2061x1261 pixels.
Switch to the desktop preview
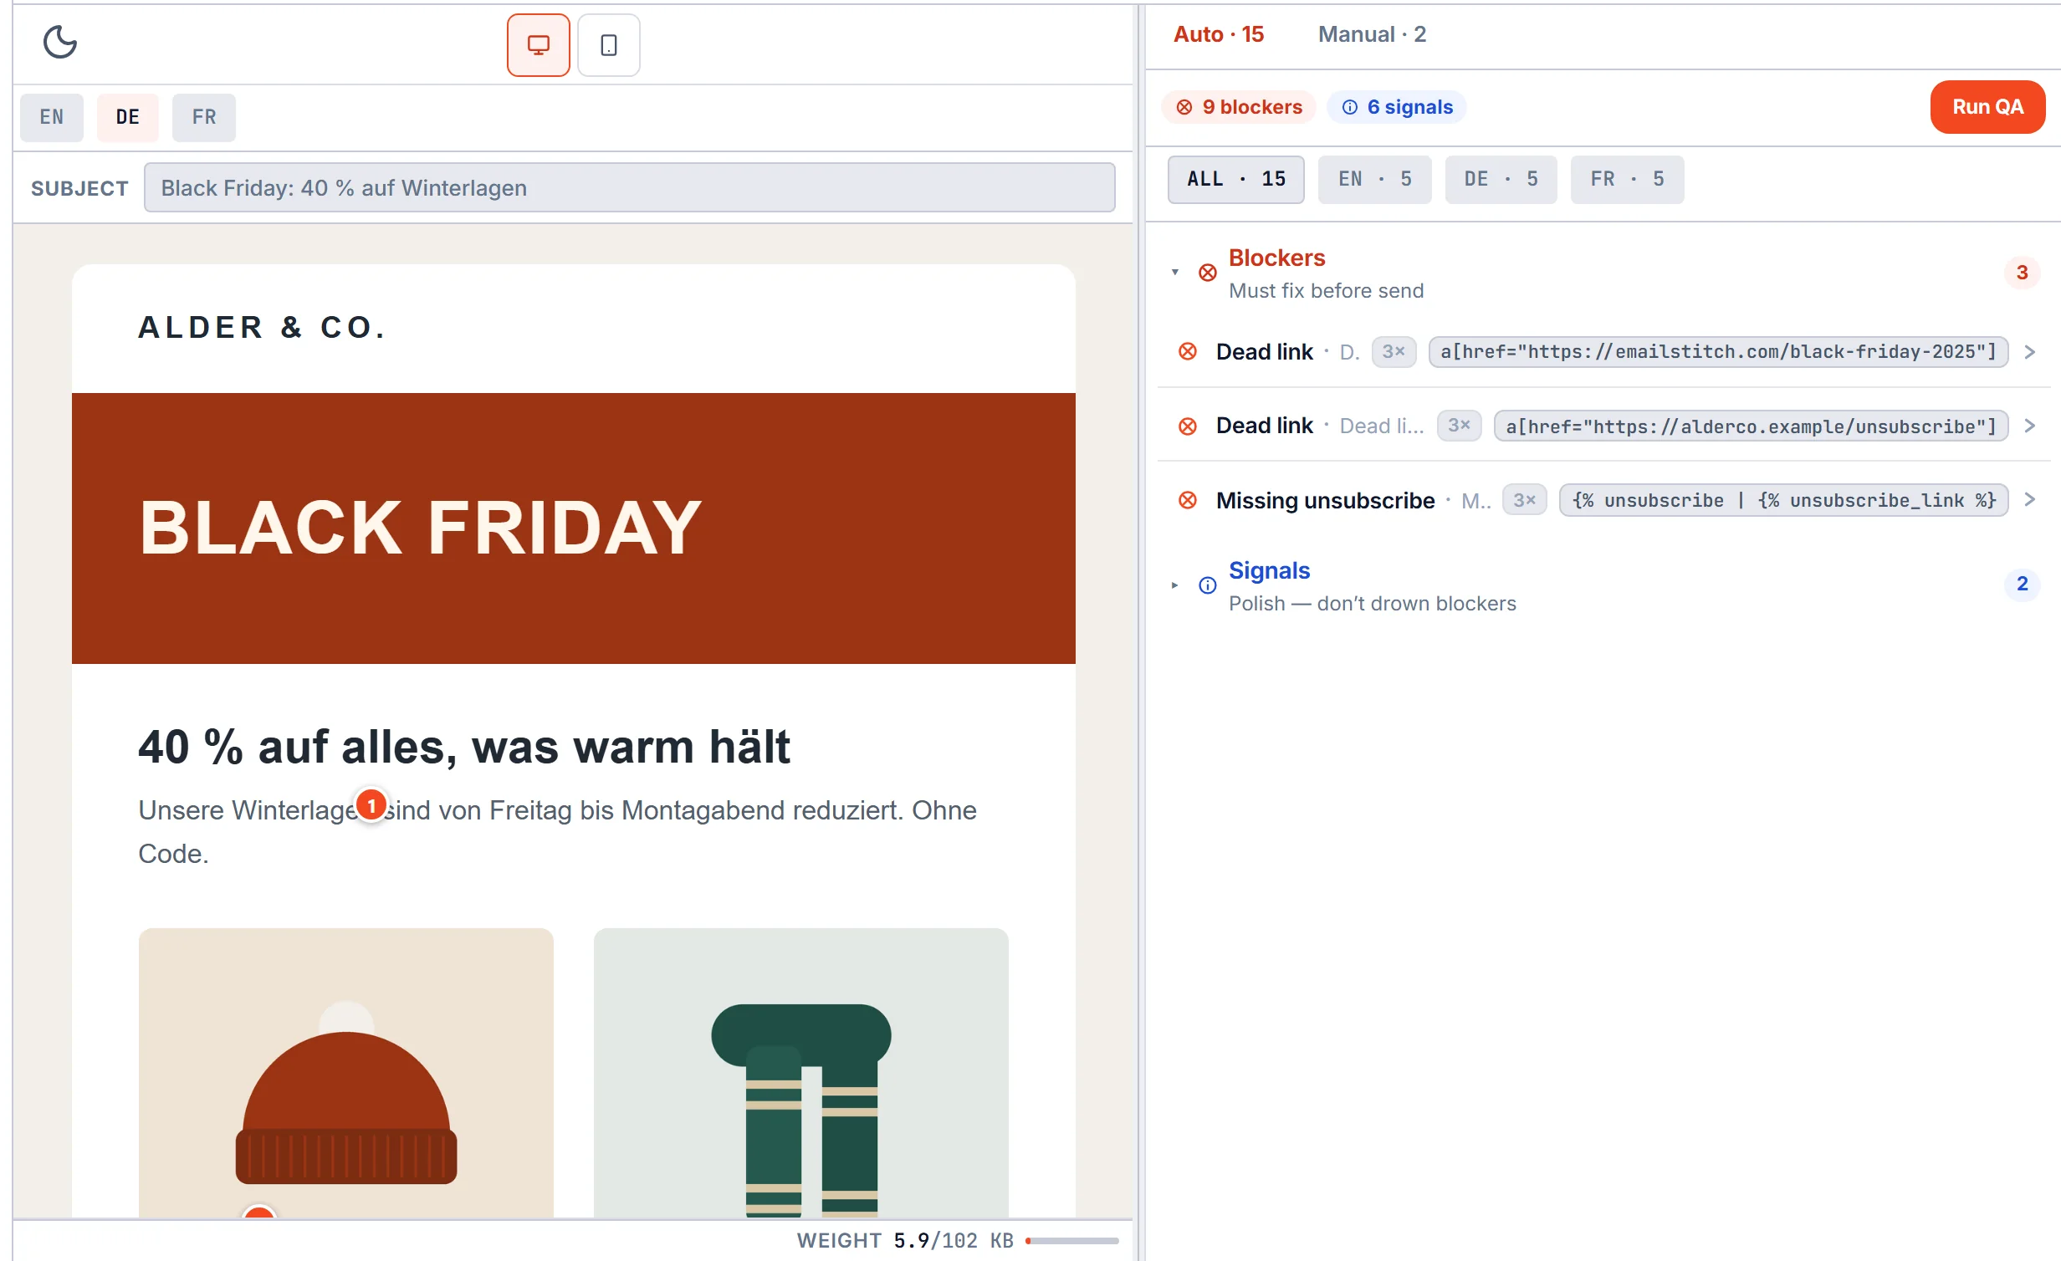pyautogui.click(x=538, y=45)
